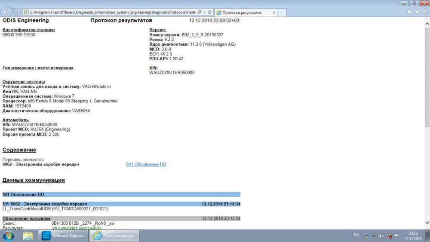Open the Windows Start menu orb
Viewport: 430px width, 242px height.
tap(9, 236)
